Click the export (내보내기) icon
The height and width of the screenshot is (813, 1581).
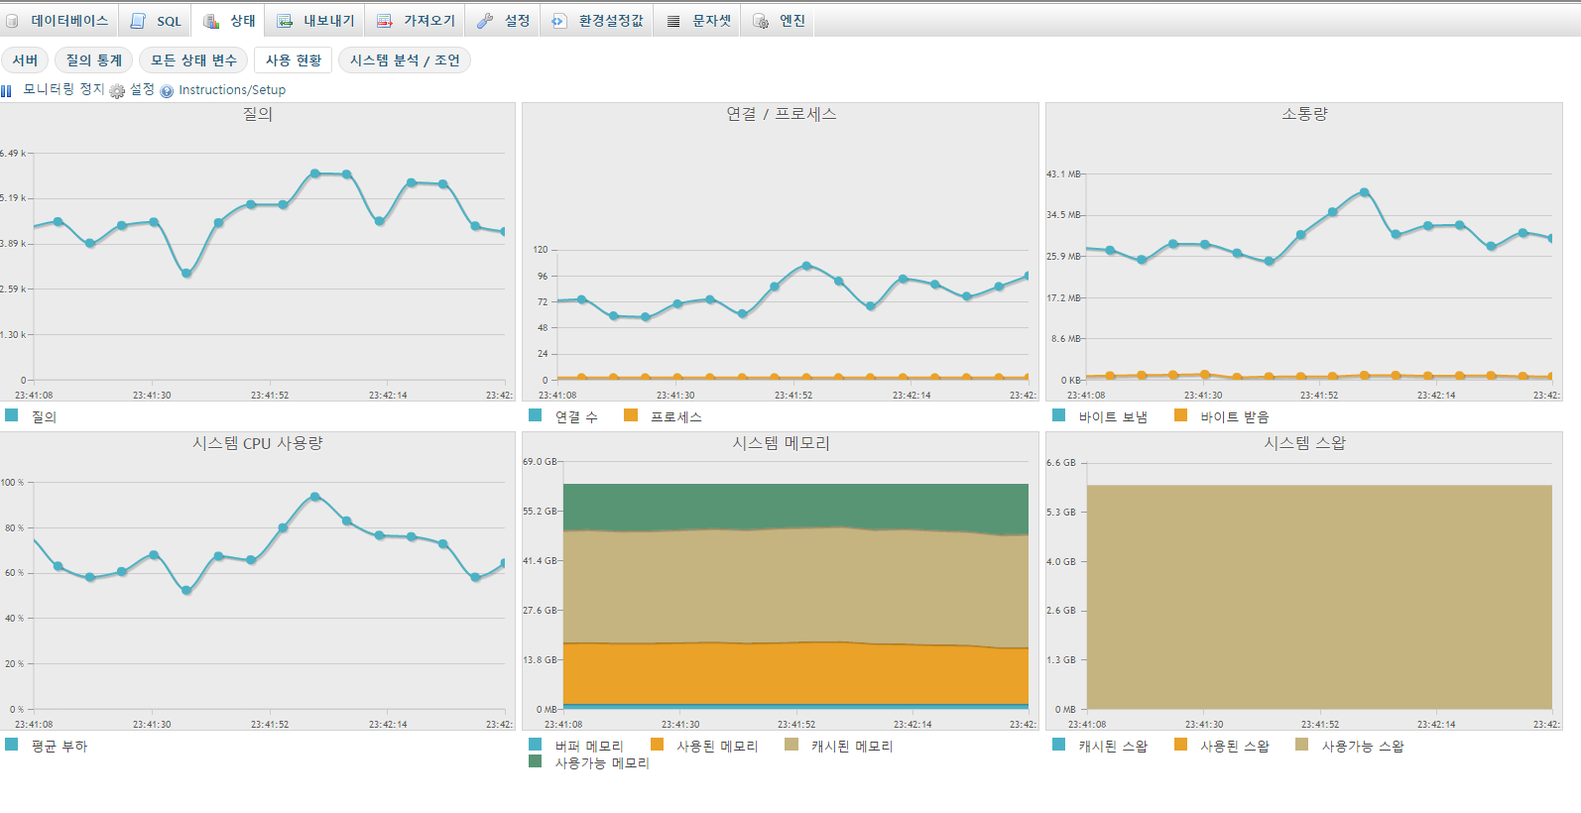pos(285,21)
